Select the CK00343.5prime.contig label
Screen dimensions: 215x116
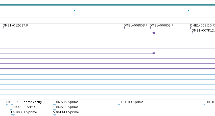tap(24, 102)
